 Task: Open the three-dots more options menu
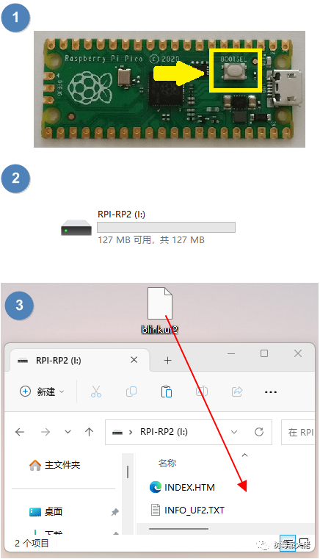pyautogui.click(x=271, y=392)
